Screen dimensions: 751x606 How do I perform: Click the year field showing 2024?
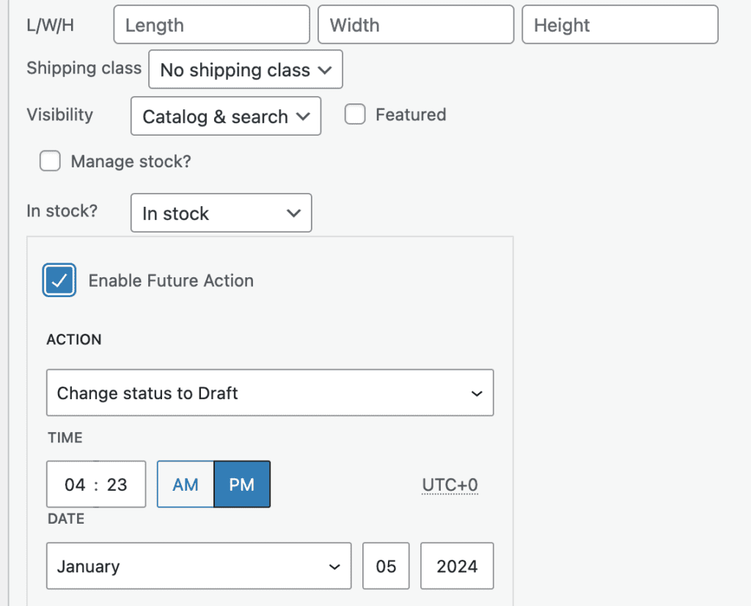pos(457,566)
